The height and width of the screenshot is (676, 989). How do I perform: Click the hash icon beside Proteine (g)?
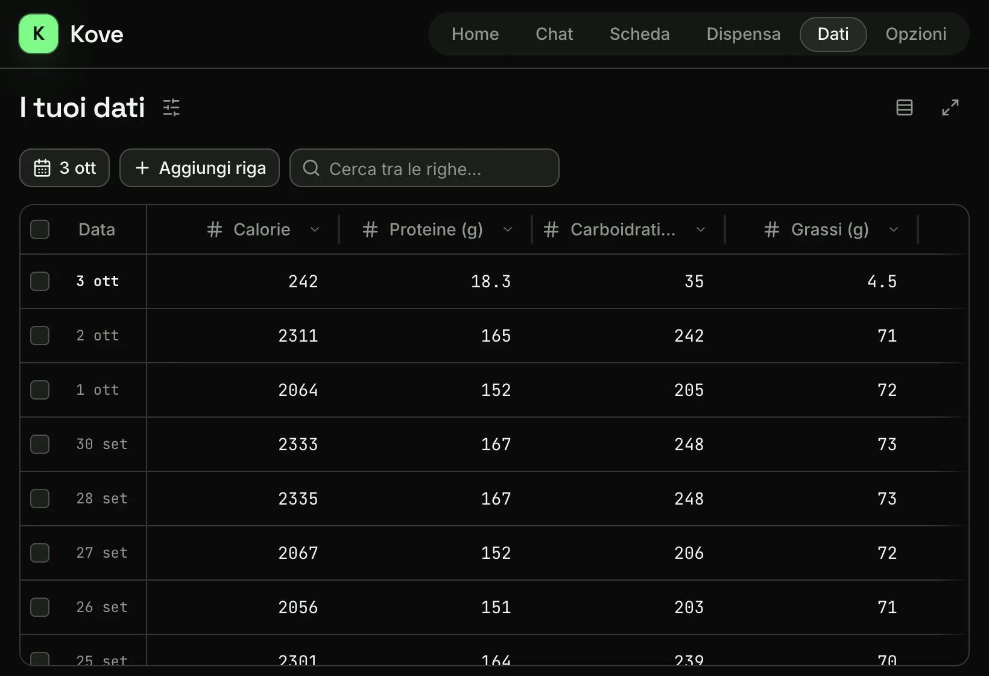tap(370, 229)
